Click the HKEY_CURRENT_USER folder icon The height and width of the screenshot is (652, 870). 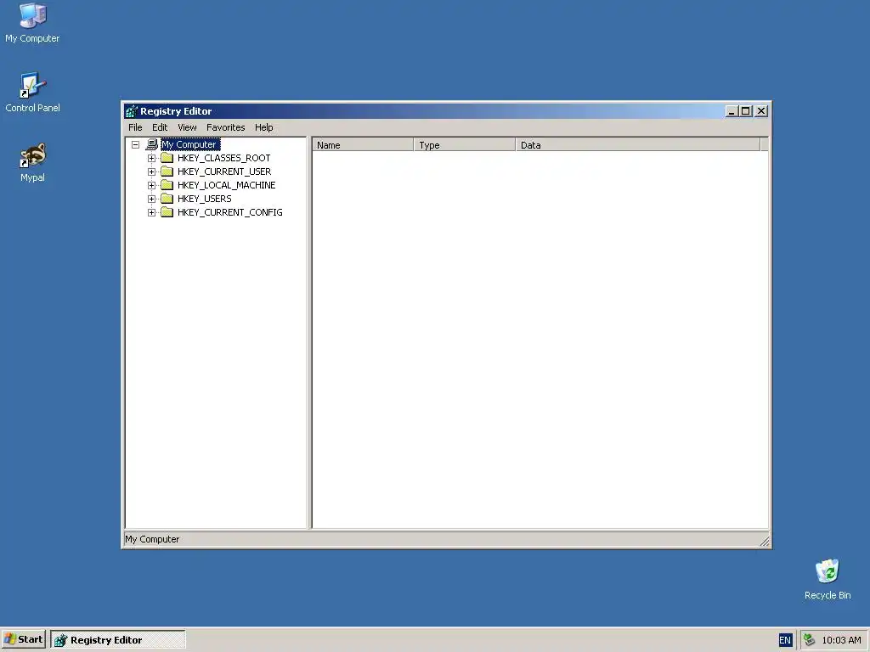(x=167, y=171)
